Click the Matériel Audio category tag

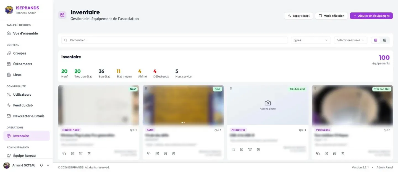click(x=71, y=130)
